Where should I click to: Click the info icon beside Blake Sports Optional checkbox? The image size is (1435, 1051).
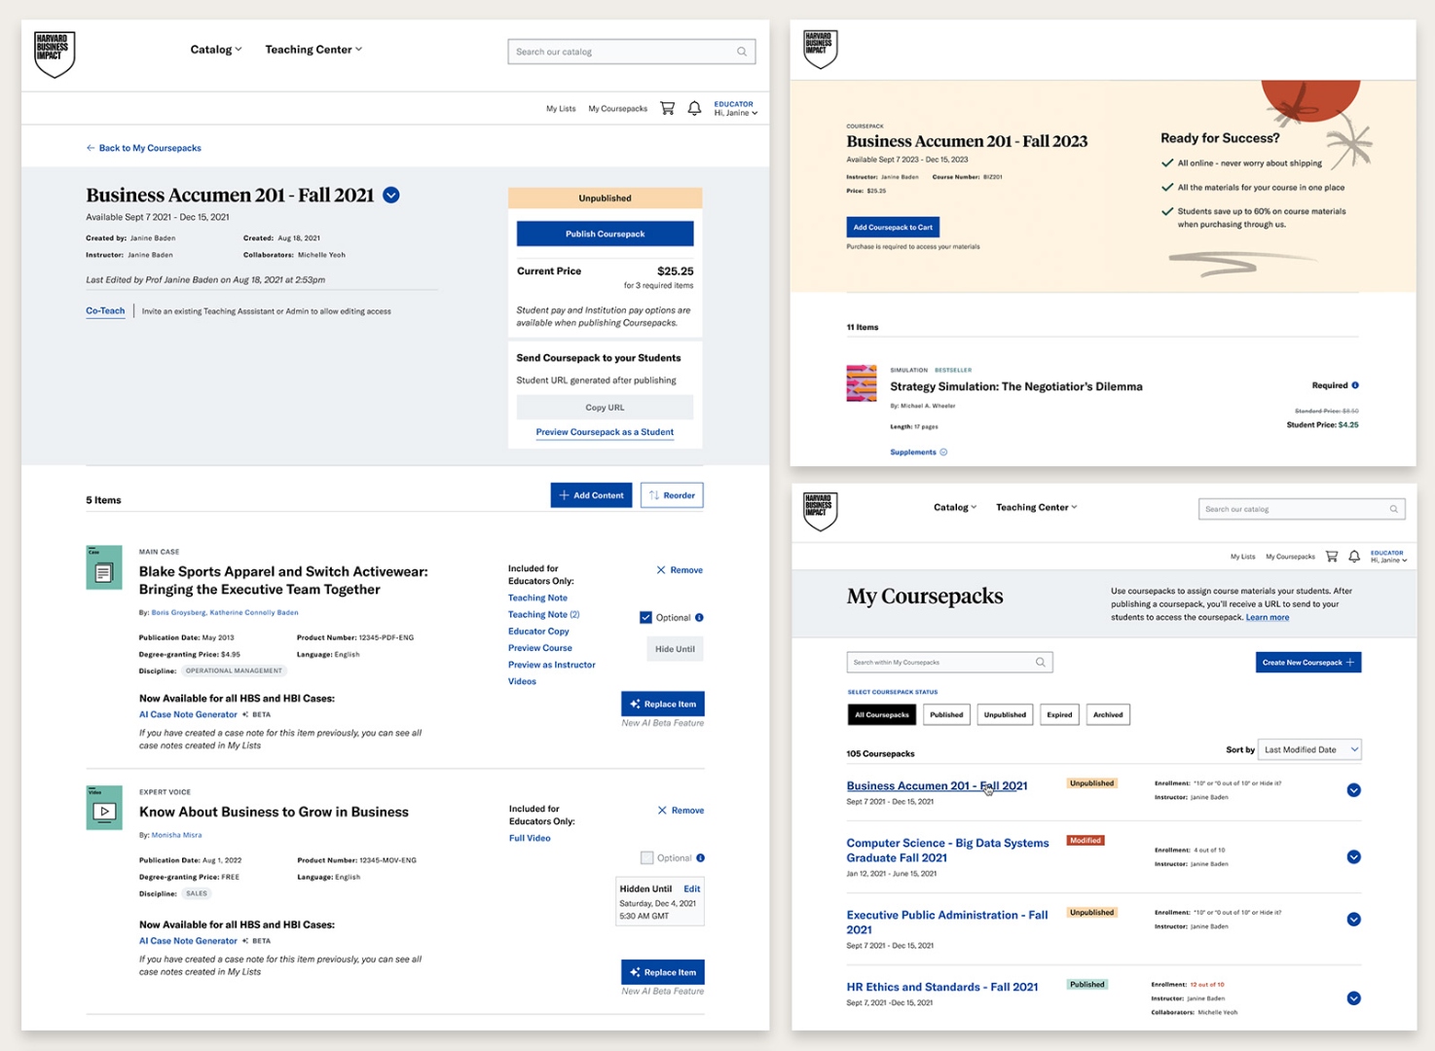click(699, 618)
